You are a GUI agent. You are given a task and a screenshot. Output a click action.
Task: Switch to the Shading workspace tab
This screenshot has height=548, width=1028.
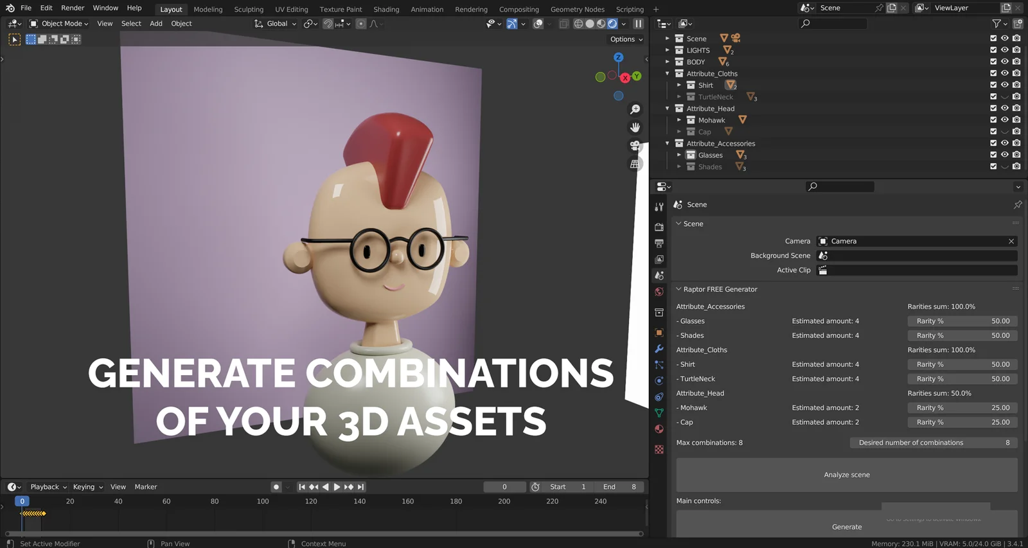click(x=386, y=9)
